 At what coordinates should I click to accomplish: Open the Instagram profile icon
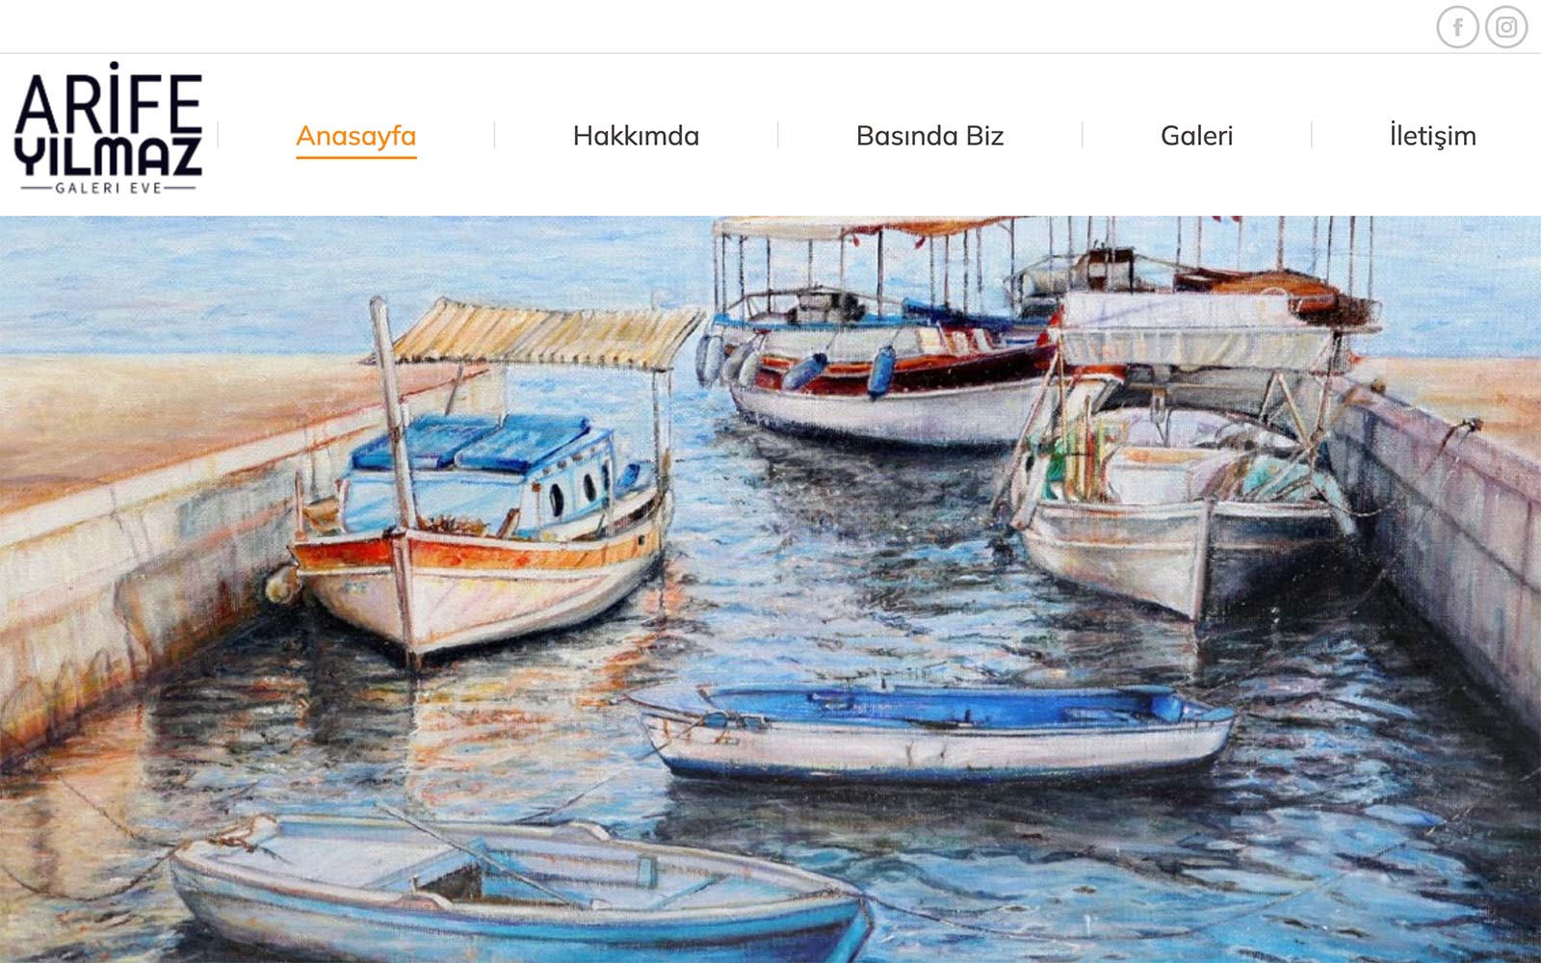click(x=1506, y=27)
